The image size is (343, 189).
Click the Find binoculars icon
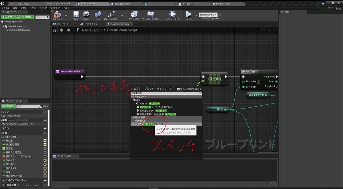click(98, 15)
